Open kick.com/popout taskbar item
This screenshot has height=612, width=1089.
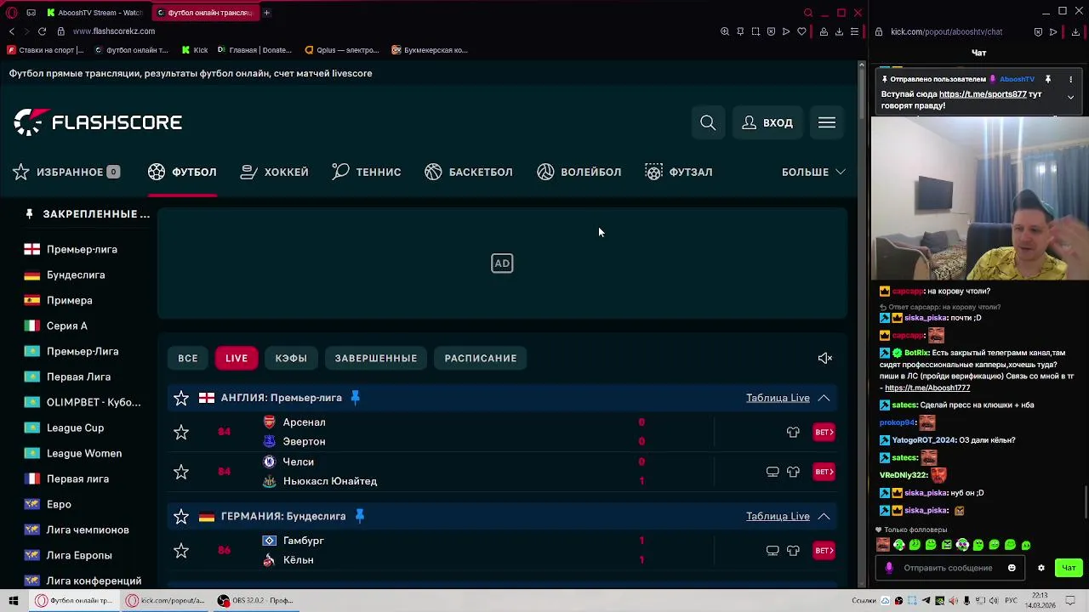click(166, 600)
